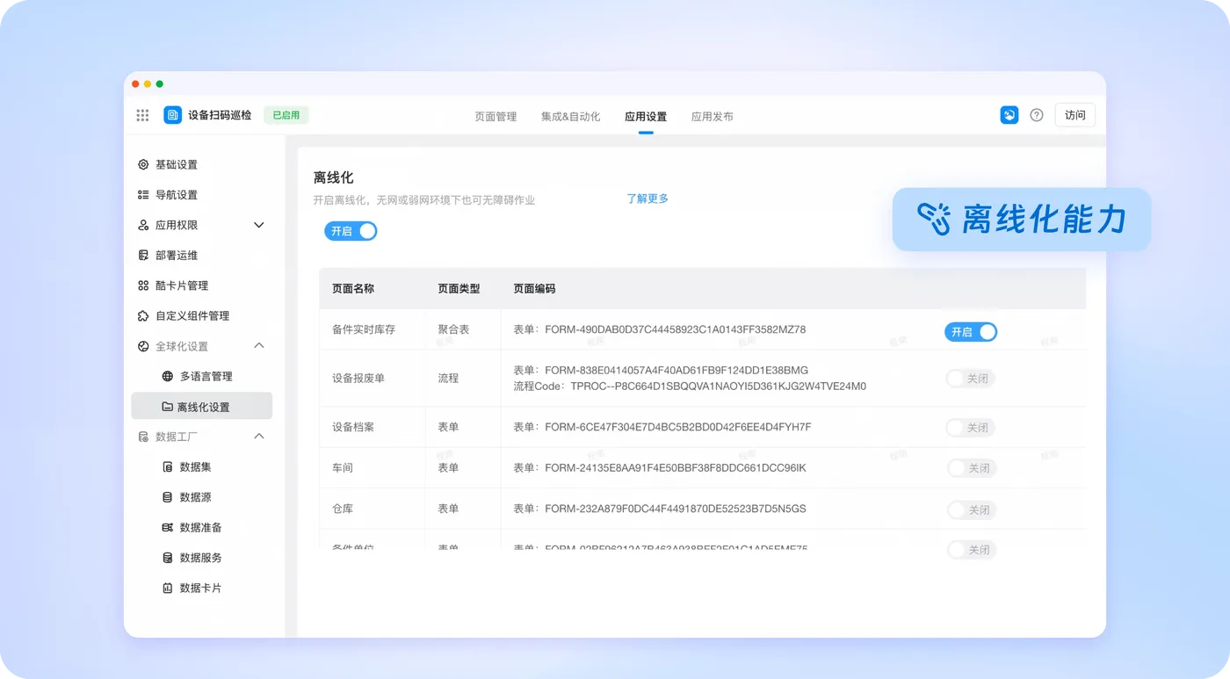Click the 基础设置 gear icon

[x=143, y=164]
